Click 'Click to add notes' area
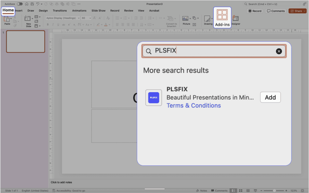Image resolution: width=309 pixels, height=193 pixels. tap(61, 182)
